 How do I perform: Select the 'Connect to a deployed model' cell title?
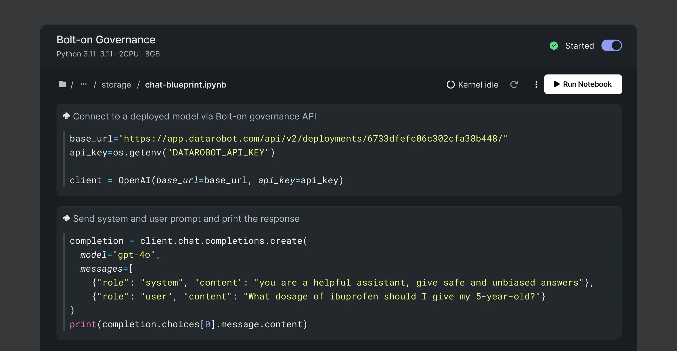click(x=195, y=116)
